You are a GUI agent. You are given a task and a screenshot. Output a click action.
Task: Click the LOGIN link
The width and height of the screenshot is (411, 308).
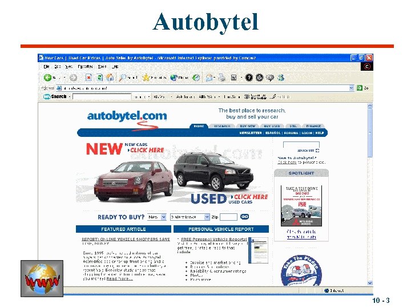307,133
